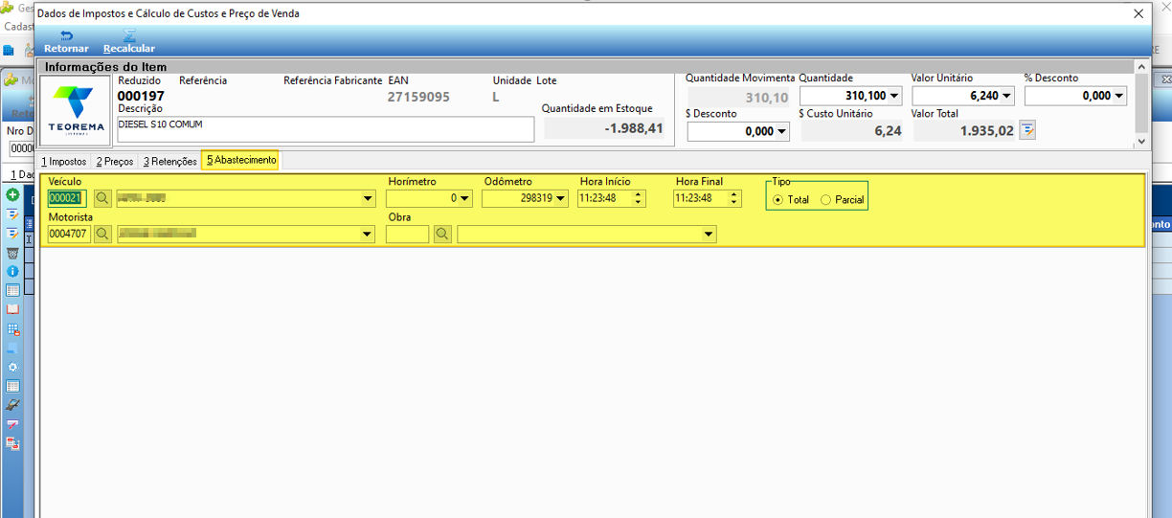1172x518 pixels.
Task: Click the EAN value 27159095
Action: click(418, 97)
